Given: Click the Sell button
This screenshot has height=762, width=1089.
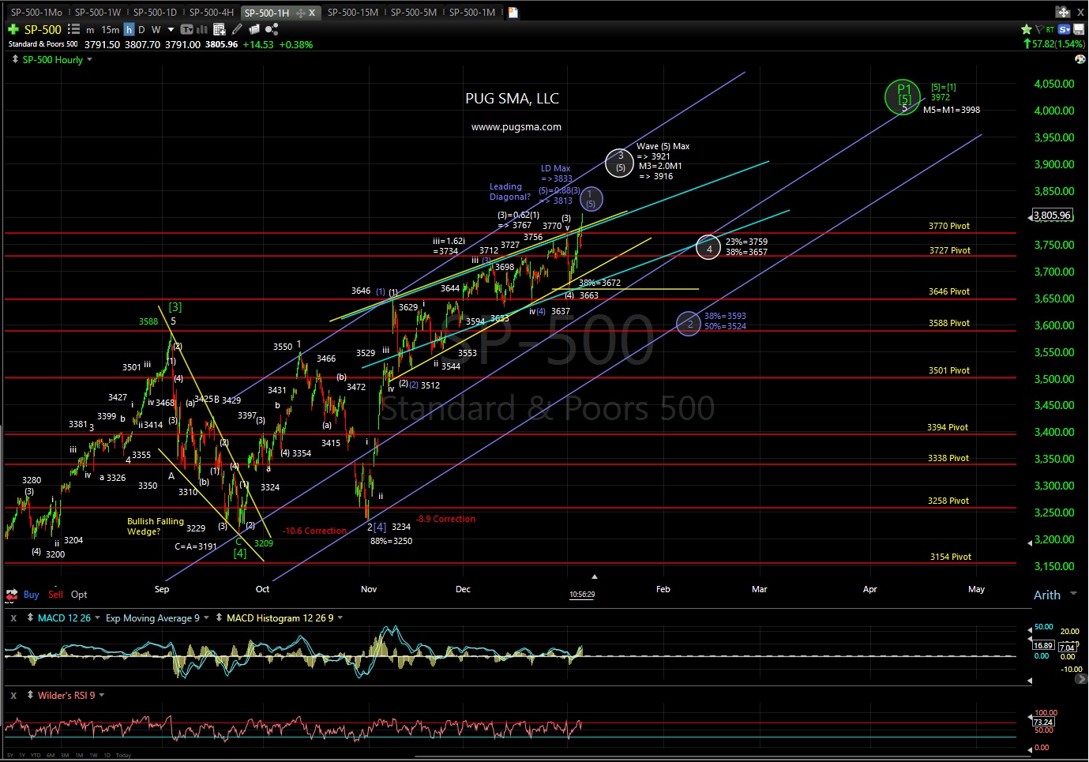Looking at the screenshot, I should 55,595.
